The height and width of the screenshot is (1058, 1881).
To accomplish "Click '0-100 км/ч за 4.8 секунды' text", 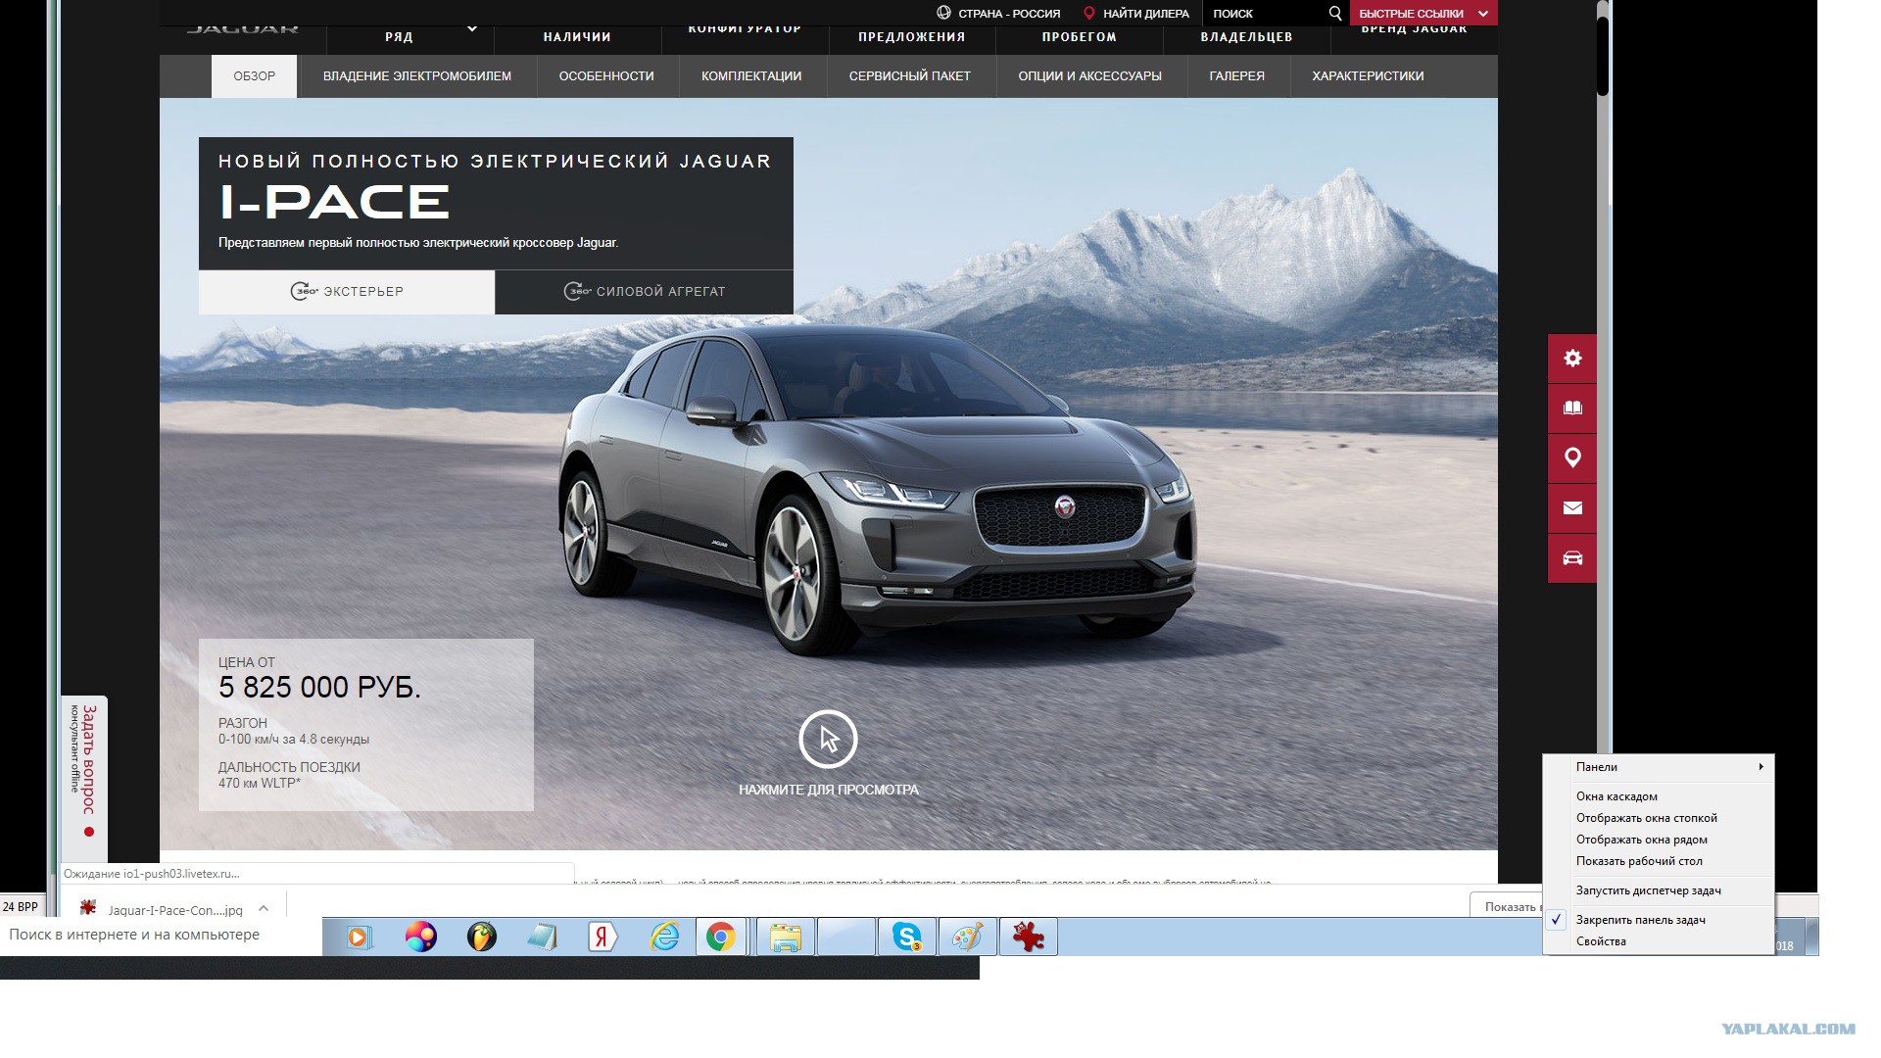I will tap(294, 740).
